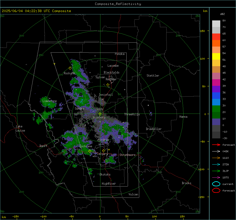Click the Sylvan label
Image resolution: width=236 pixels, height=220 pixels.
(x=100, y=77)
